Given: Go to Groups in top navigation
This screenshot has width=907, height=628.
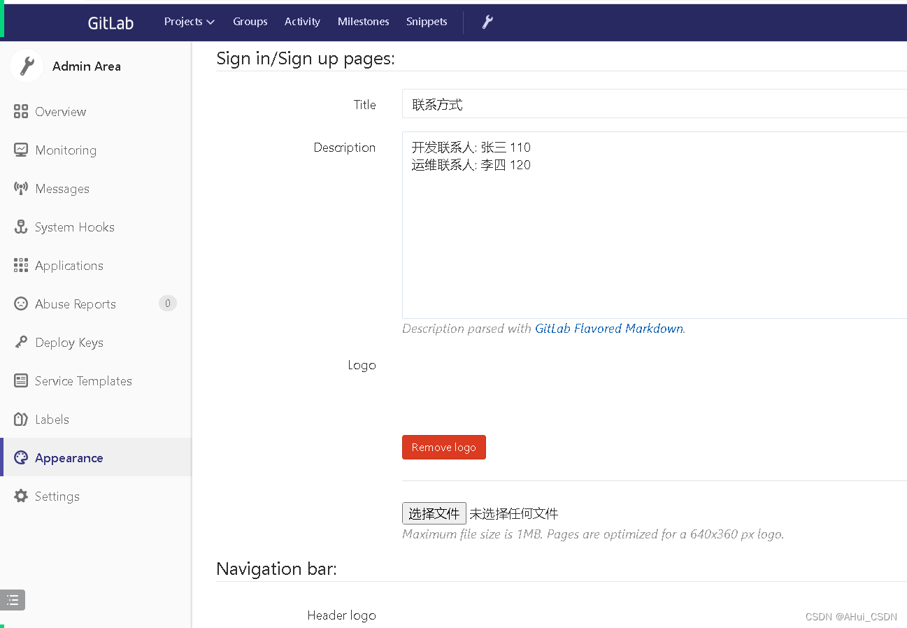Looking at the screenshot, I should pyautogui.click(x=250, y=22).
